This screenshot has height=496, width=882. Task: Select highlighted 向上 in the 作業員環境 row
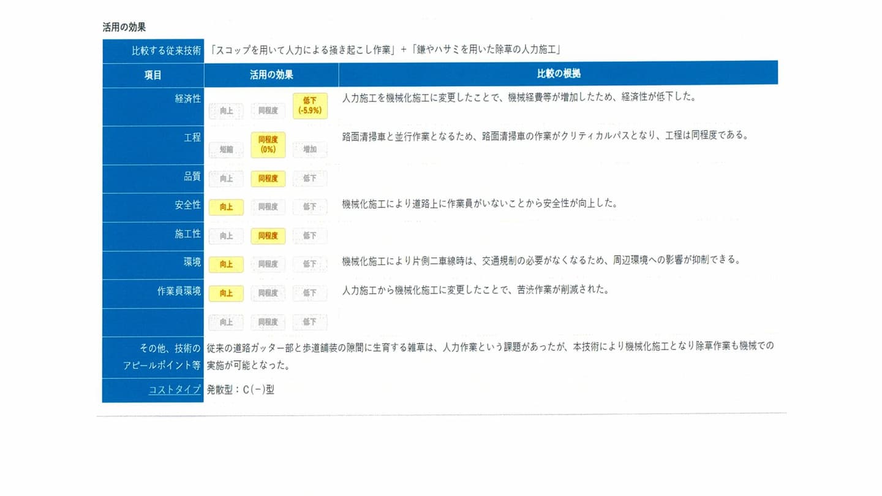[226, 293]
